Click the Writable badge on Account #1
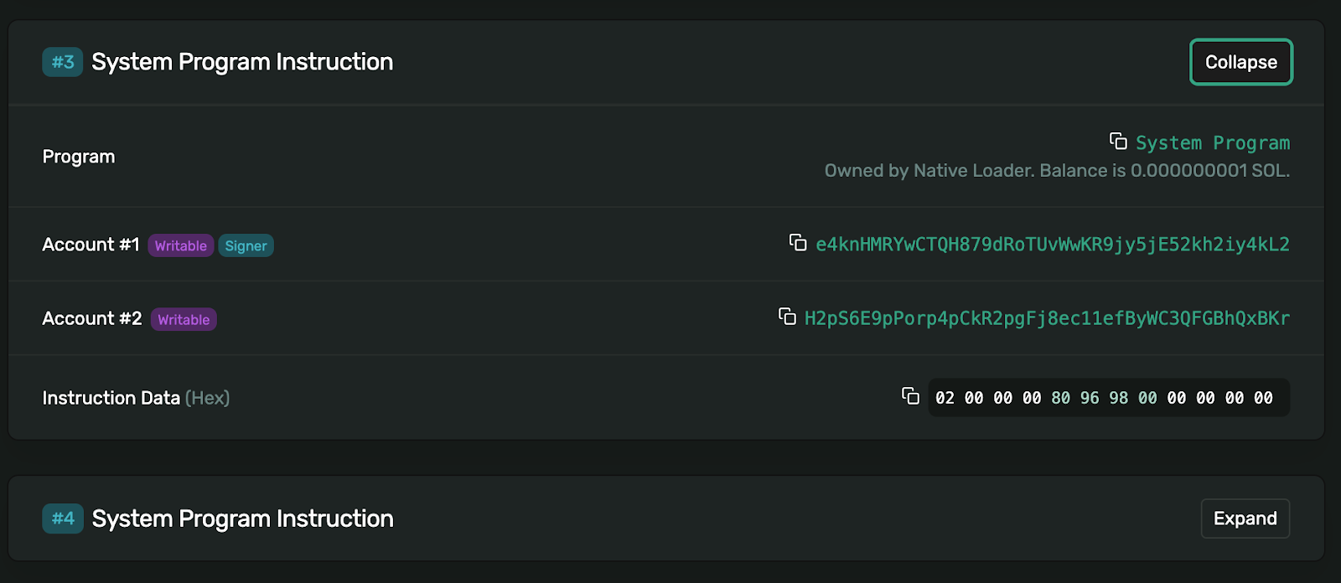 tap(180, 245)
